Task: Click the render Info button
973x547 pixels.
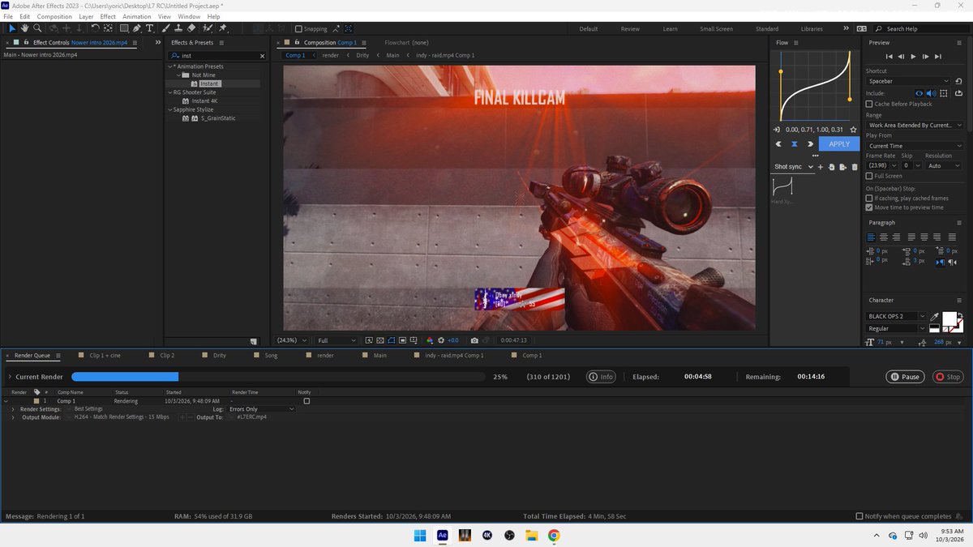Action: (x=602, y=377)
